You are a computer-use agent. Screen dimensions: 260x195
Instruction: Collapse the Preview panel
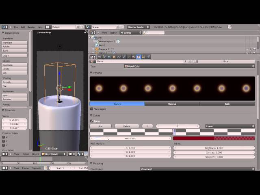click(91, 73)
